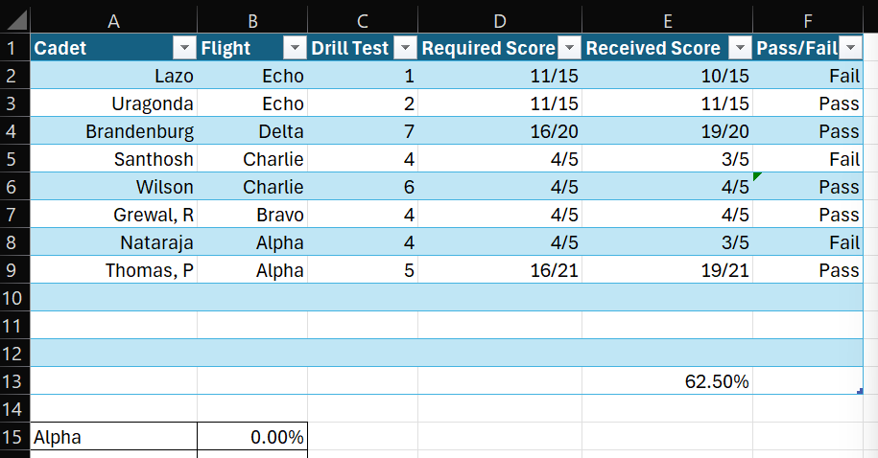Select the 0.00% cell beside Alpha
The height and width of the screenshot is (458, 878).
pyautogui.click(x=252, y=437)
